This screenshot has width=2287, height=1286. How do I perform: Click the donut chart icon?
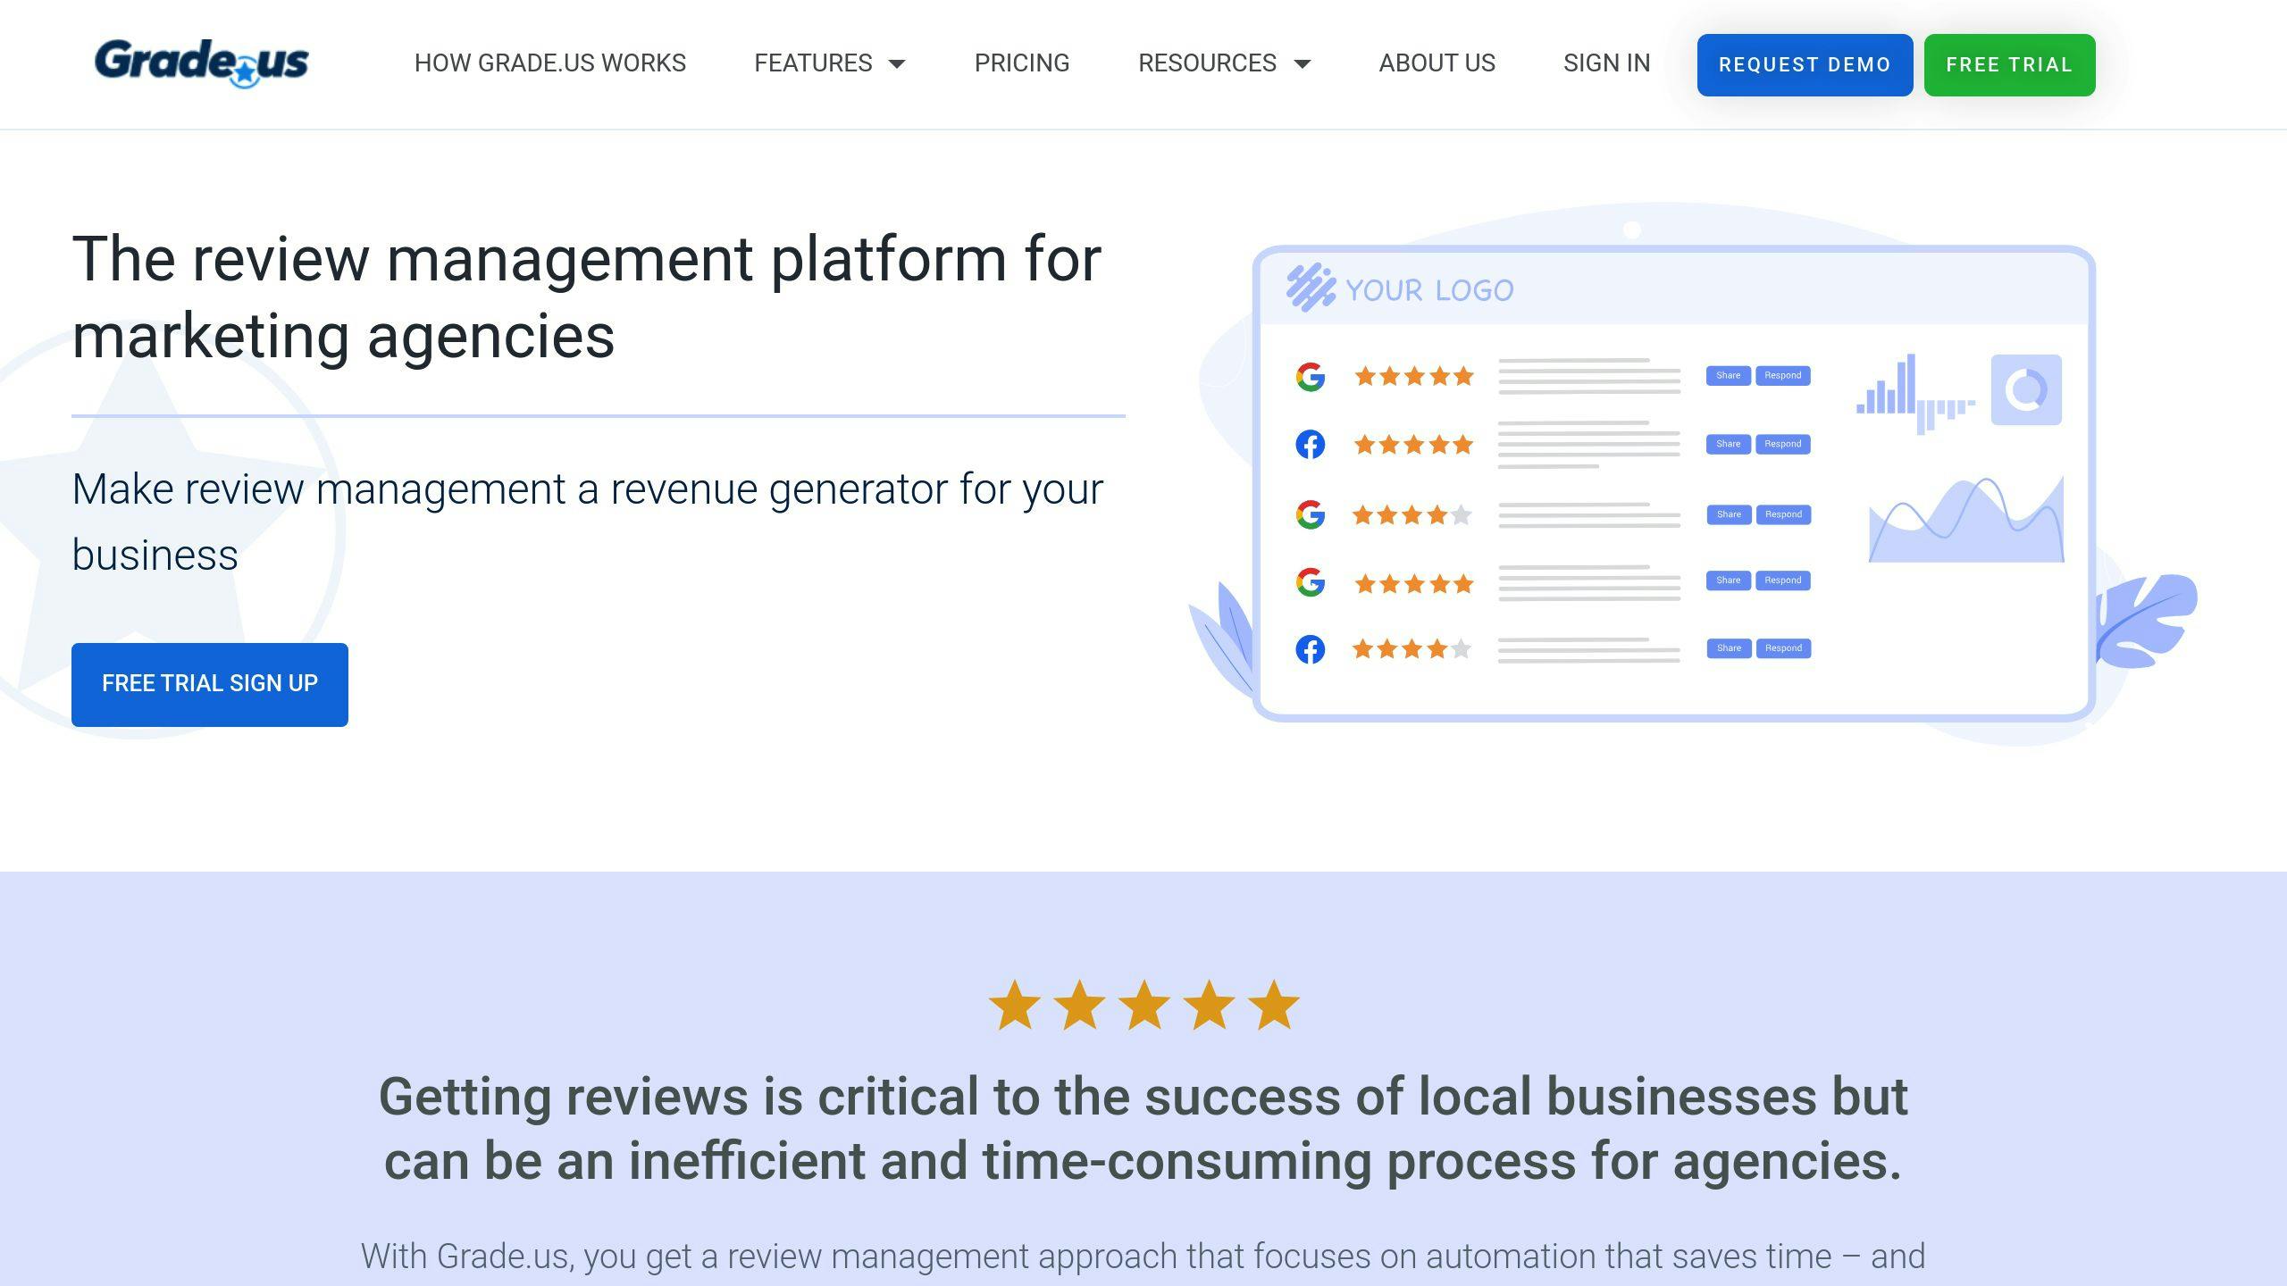click(x=2026, y=389)
